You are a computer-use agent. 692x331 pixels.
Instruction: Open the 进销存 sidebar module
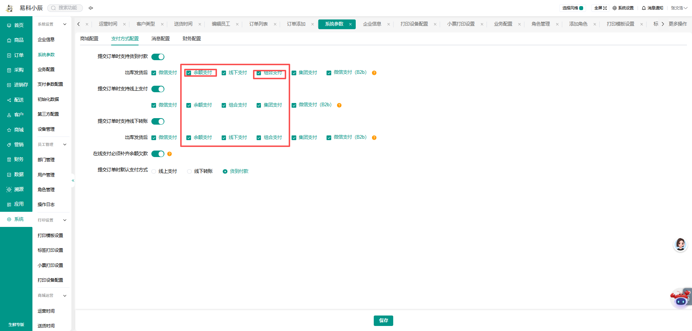coord(18,85)
